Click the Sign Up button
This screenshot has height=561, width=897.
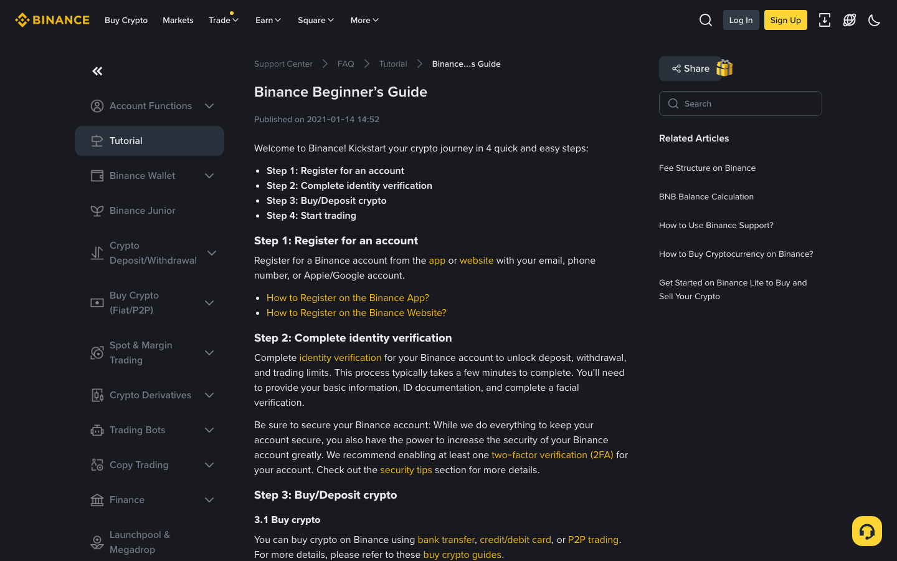coord(785,20)
